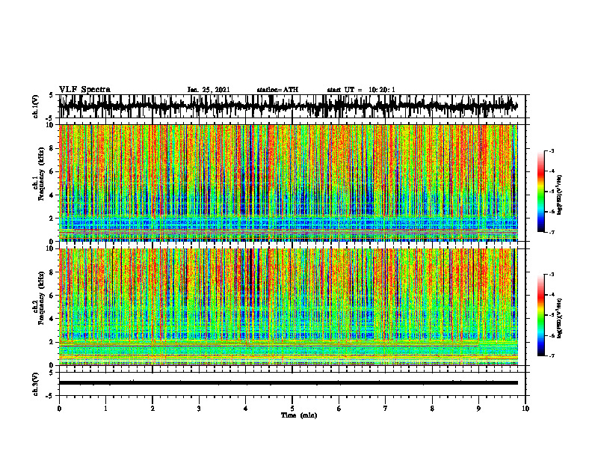Click the ch.2 frequency tick label '6'
Viewport: 592px width, 458px height.
pos(52,296)
